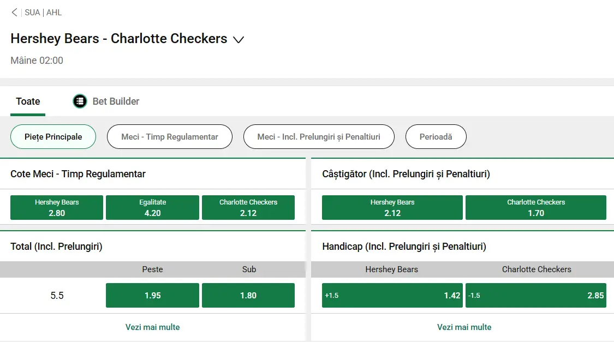614x342 pixels.
Task: Select the Piețe Principale filter
Action: [53, 136]
